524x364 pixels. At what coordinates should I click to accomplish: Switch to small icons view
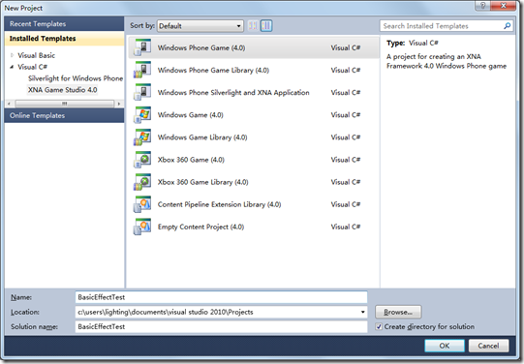tap(253, 26)
